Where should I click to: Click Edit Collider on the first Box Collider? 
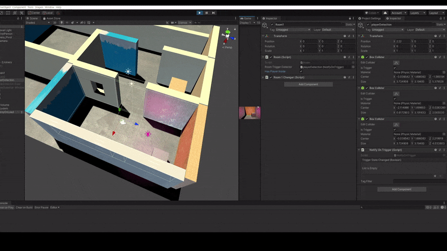396,63
